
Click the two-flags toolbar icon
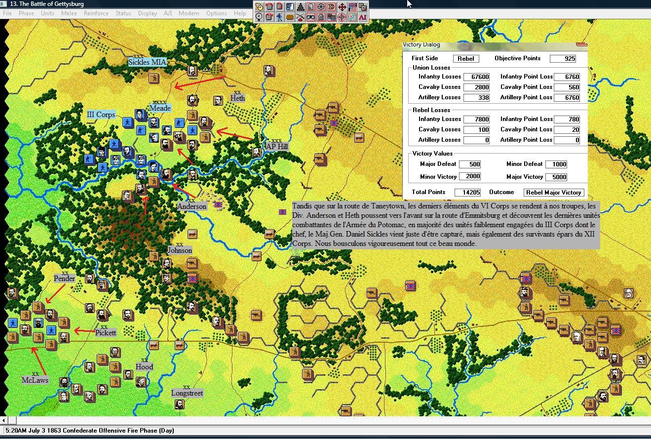352,7
